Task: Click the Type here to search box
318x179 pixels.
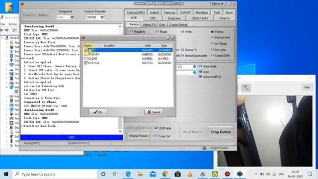Action: point(55,174)
